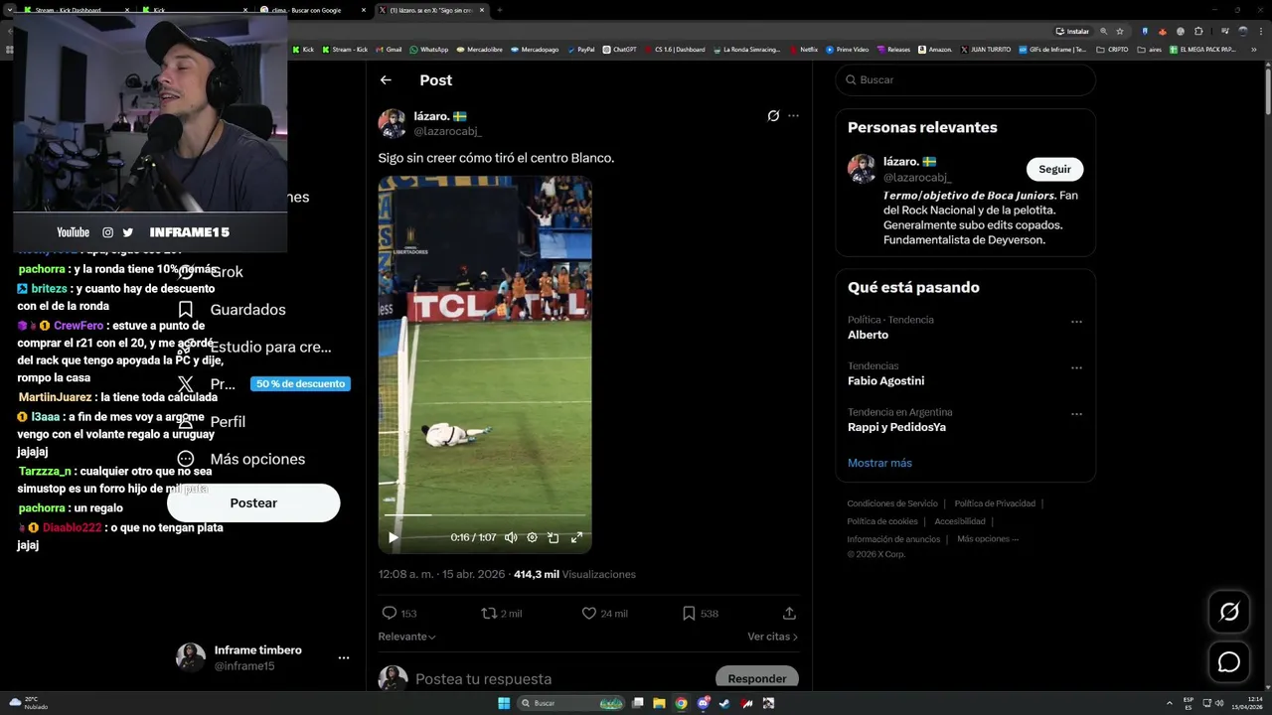Open Estudio para creadores sidebar item
This screenshot has width=1272, height=715.
[253, 348]
